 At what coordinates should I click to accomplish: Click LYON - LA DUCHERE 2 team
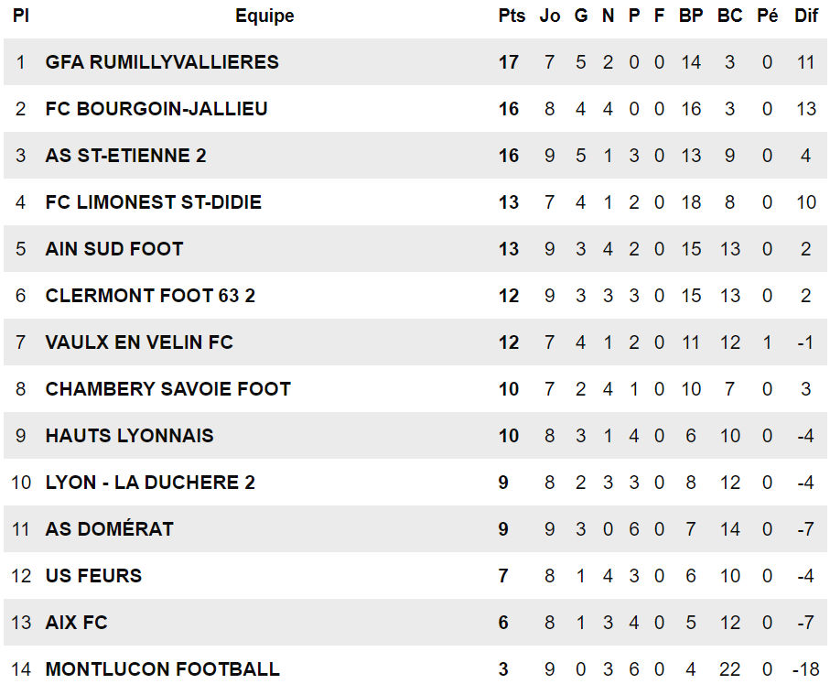[x=150, y=482]
